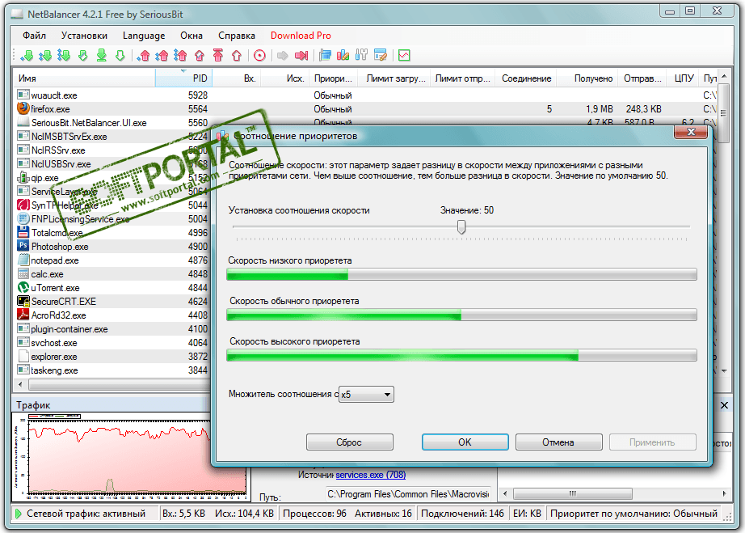This screenshot has height=533, width=745.
Task: Click the Photoshop icon in process list
Action: pos(23,246)
